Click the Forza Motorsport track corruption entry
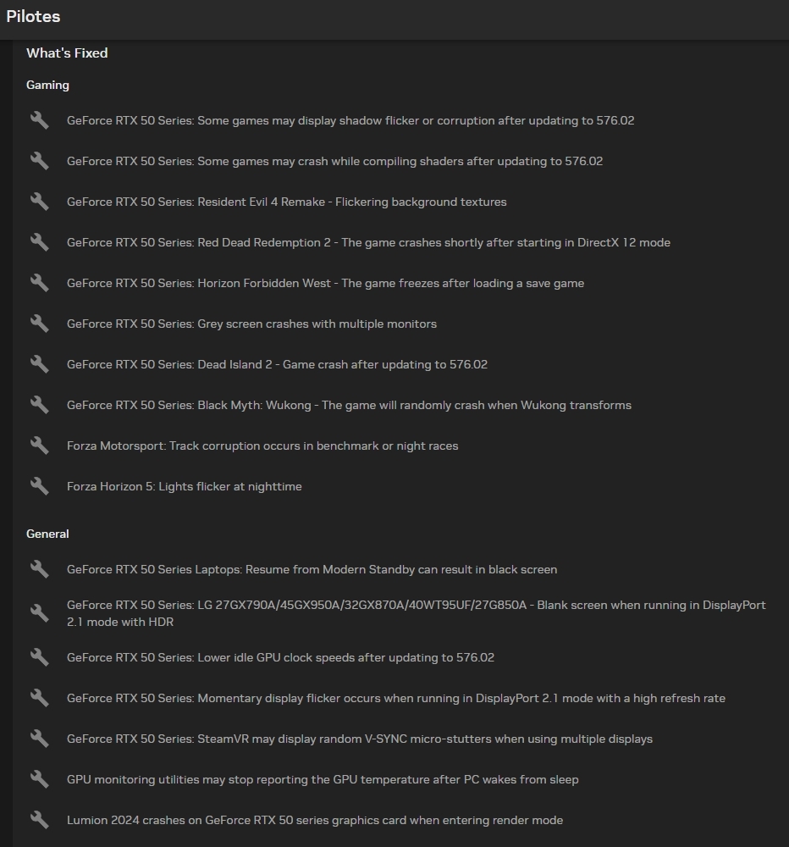 pyautogui.click(x=262, y=446)
